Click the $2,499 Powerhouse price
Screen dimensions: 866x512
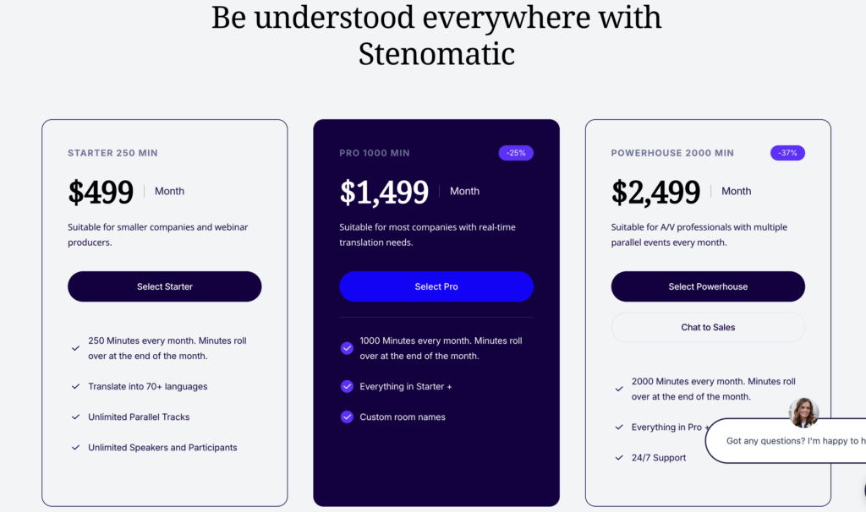coord(655,193)
